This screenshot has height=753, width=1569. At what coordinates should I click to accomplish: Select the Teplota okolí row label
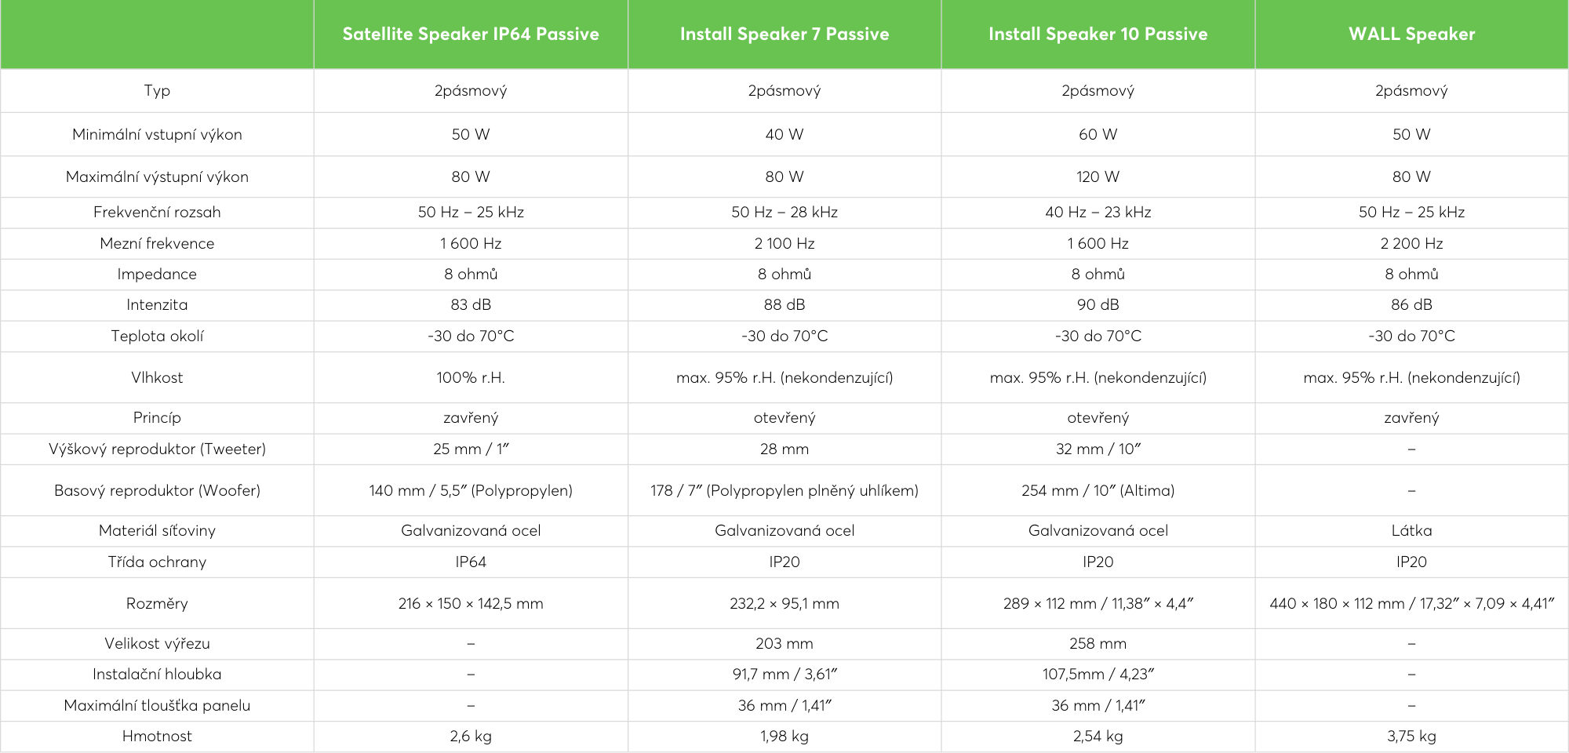pyautogui.click(x=157, y=336)
